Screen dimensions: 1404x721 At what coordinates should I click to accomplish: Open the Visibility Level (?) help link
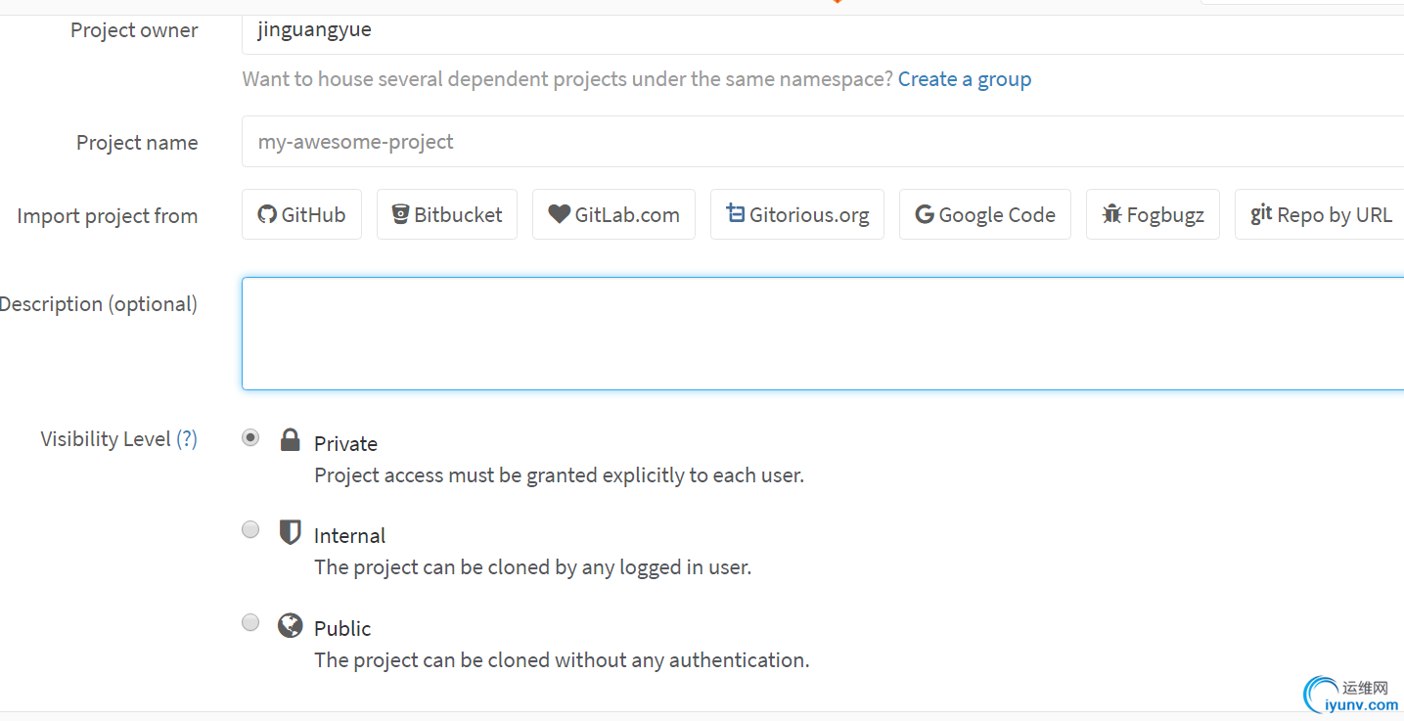pyautogui.click(x=187, y=439)
